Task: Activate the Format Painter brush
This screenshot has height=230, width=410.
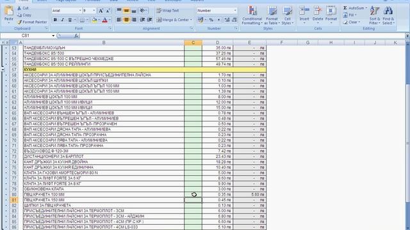Action: (19, 22)
